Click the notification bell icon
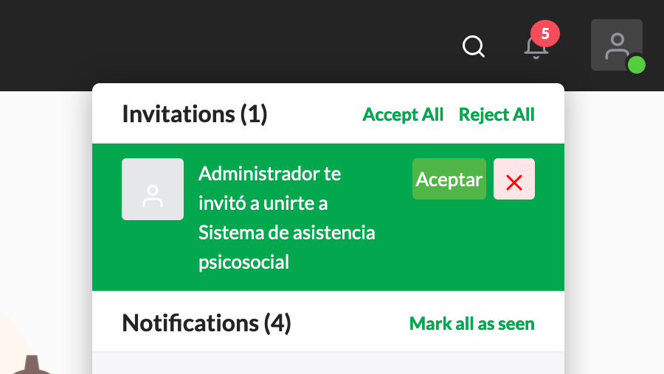The image size is (664, 374). (536, 49)
